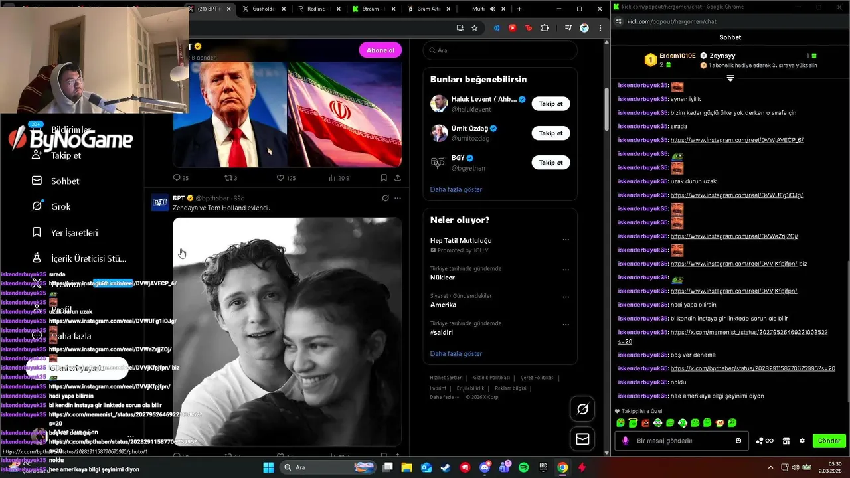Expand the leaderboard arrow in Kick chat
850x478 pixels.
pyautogui.click(x=730, y=78)
